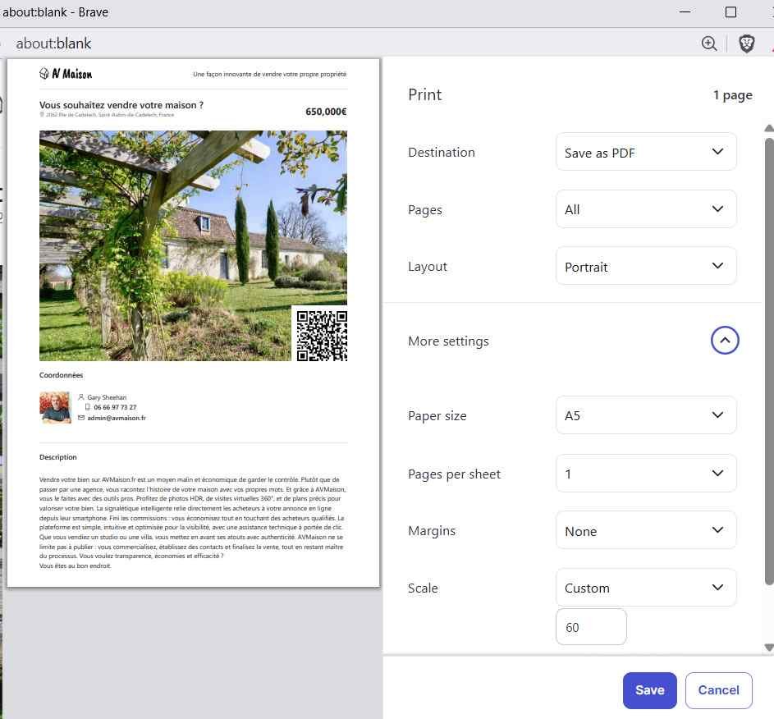Open the Destination dropdown

click(645, 152)
